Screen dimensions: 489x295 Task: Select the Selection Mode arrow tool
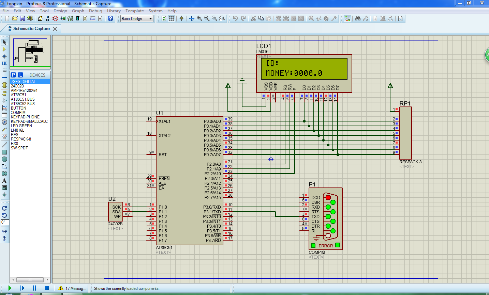[x=4, y=42]
